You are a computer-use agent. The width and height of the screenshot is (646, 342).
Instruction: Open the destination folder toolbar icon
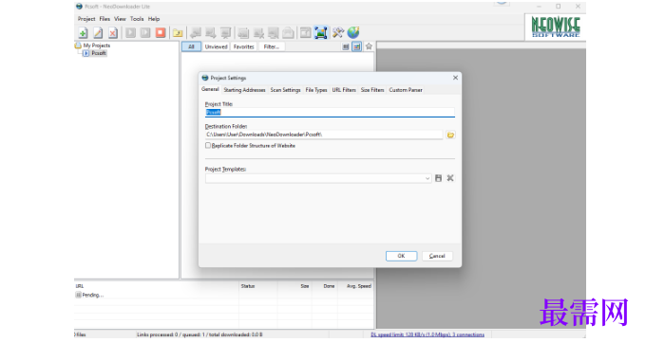coord(178,33)
